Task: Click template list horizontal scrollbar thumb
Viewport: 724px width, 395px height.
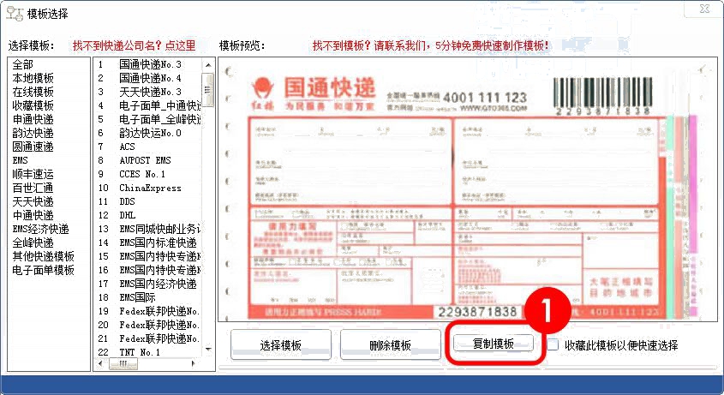Action: 123,363
